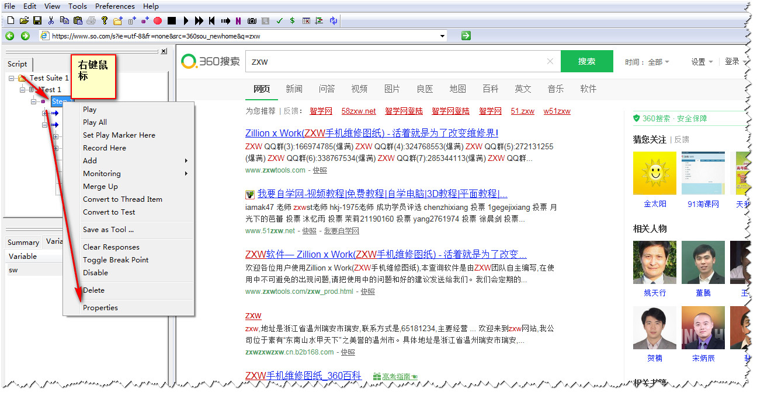Image resolution: width=757 pixels, height=393 pixels.
Task: Click the purple N toolbar icon
Action: (x=238, y=20)
